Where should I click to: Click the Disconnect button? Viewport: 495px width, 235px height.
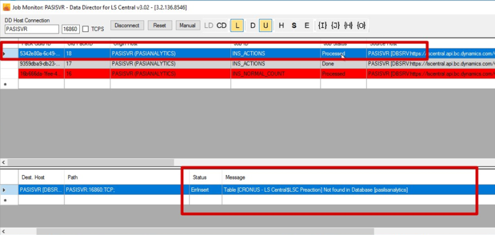[x=127, y=25]
